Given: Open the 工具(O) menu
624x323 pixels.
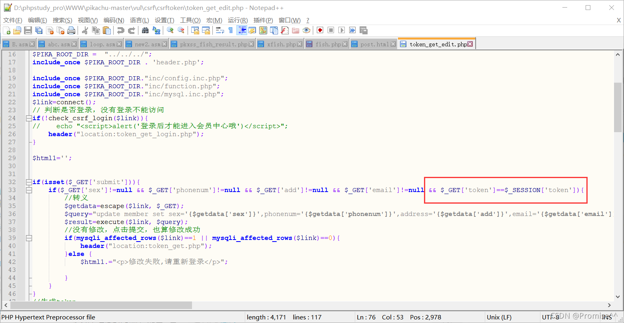Looking at the screenshot, I should pos(190,20).
